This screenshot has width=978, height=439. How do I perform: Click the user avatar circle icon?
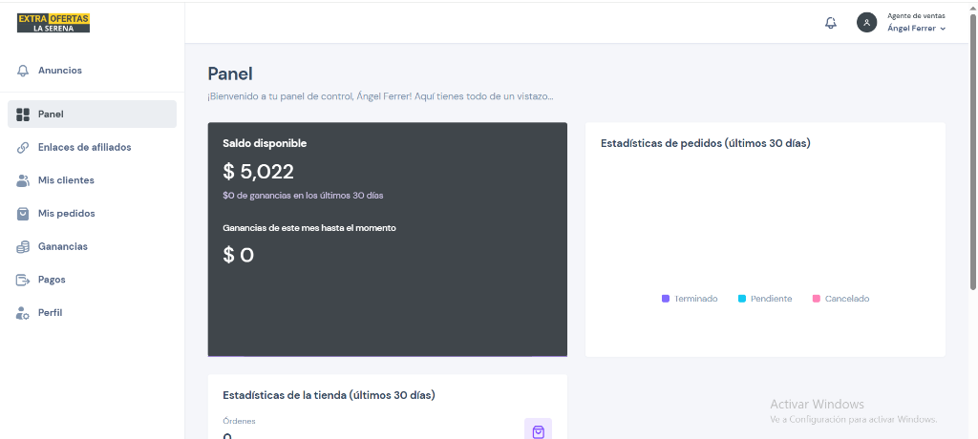[x=866, y=23]
